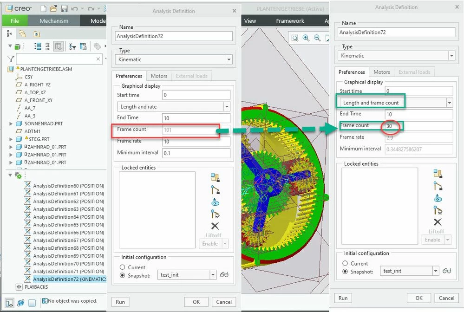Click OK in the right-hand dialog
Screen dimensions: 464x312
pyautogui.click(x=419, y=298)
